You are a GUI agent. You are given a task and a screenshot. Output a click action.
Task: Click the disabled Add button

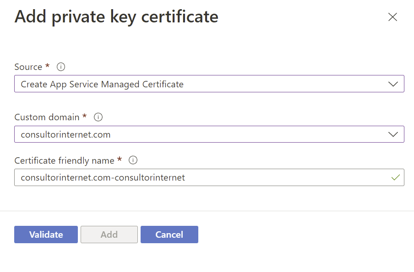point(109,235)
